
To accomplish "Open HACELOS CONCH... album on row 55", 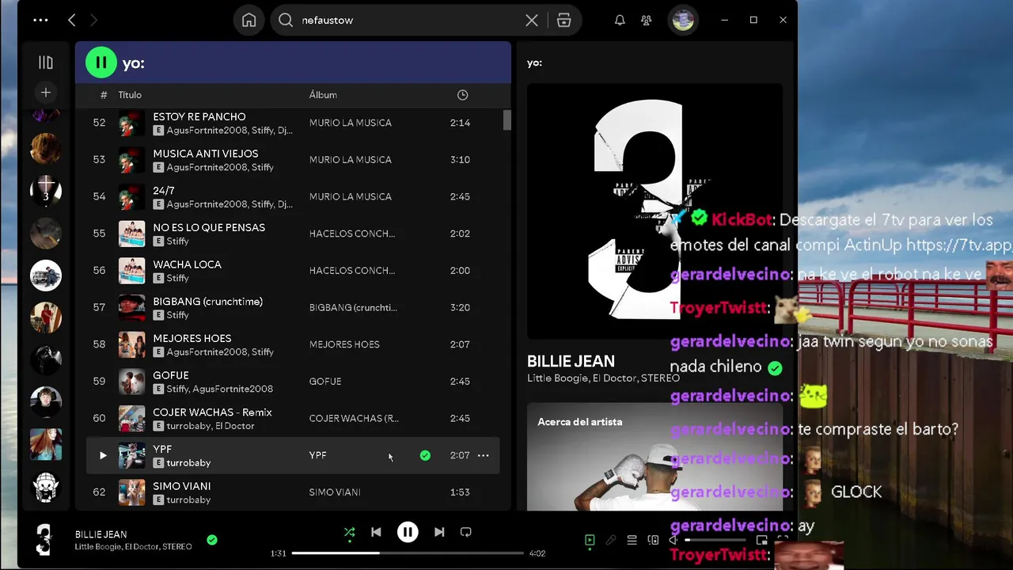I will [352, 234].
